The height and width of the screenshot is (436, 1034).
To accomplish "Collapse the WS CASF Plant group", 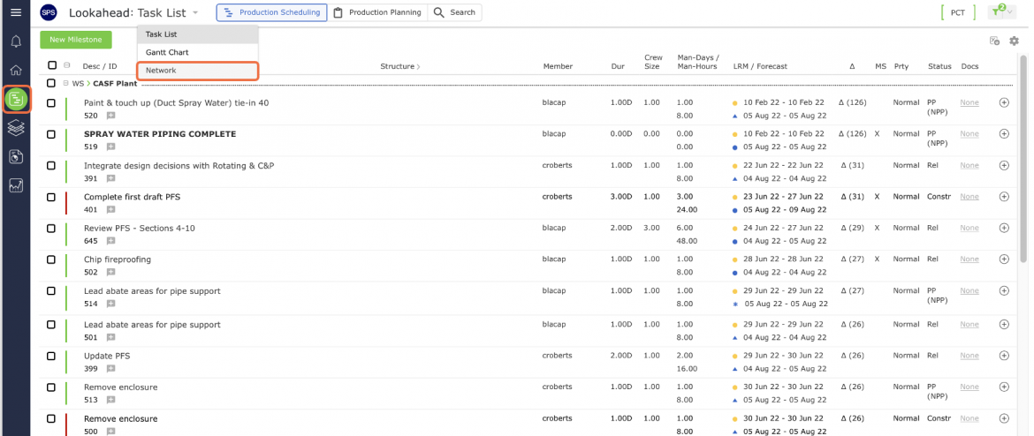I will pos(65,84).
